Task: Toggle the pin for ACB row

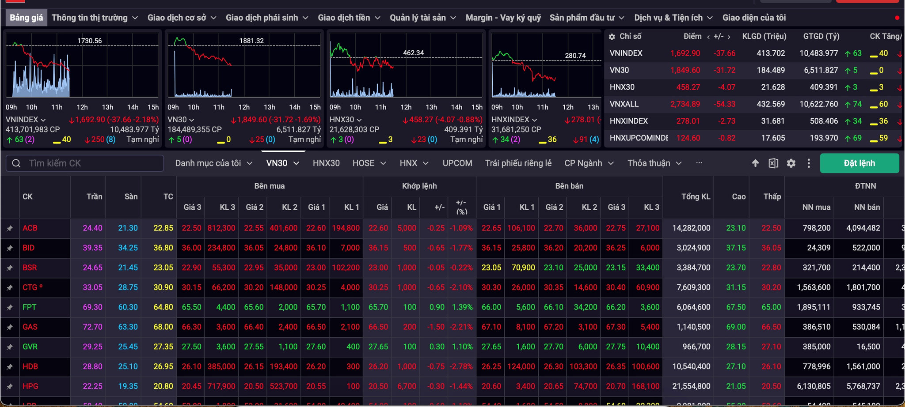Action: click(x=9, y=228)
